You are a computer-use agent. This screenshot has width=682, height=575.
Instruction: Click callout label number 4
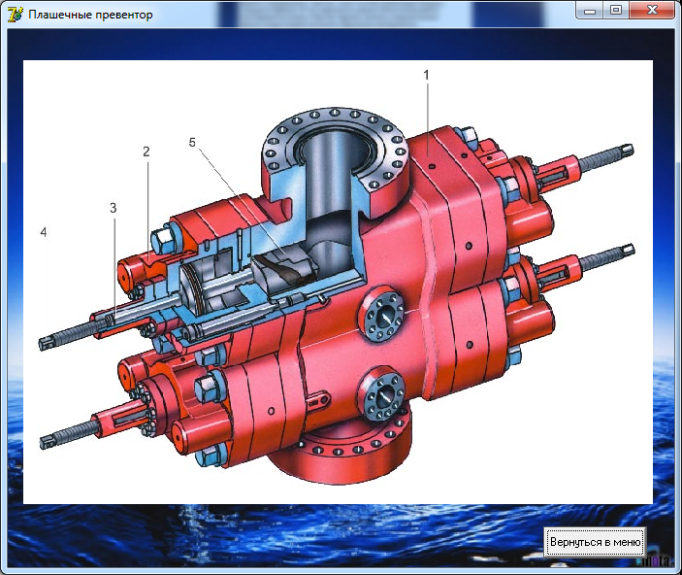[x=44, y=232]
